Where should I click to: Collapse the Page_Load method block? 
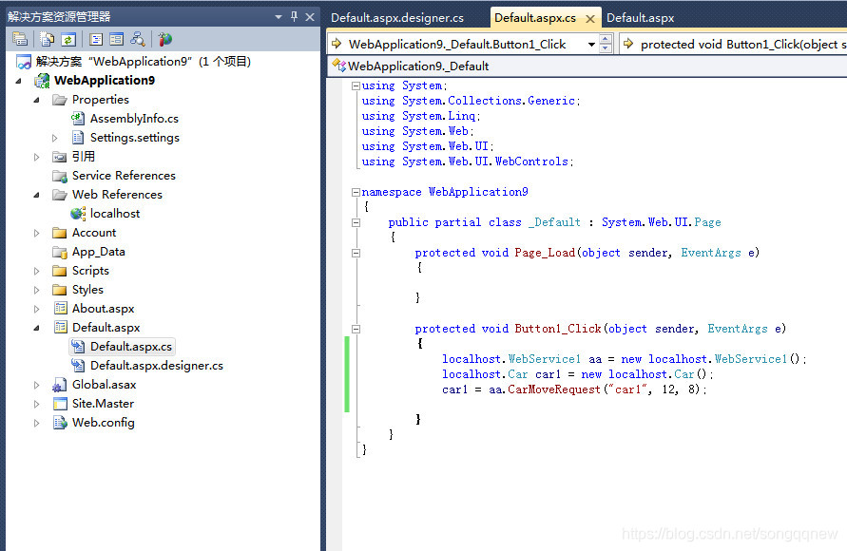click(x=356, y=253)
